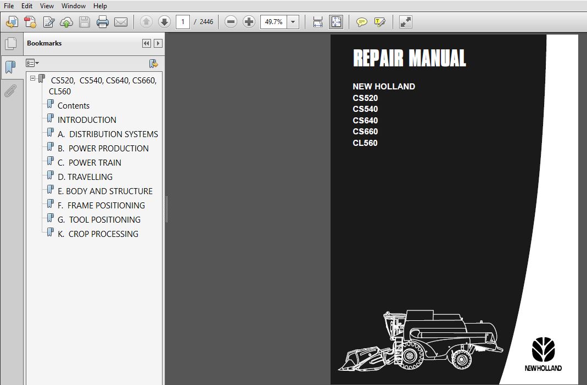Open the Contents bookmark
Viewport: 587px width, 385px height.
point(74,106)
